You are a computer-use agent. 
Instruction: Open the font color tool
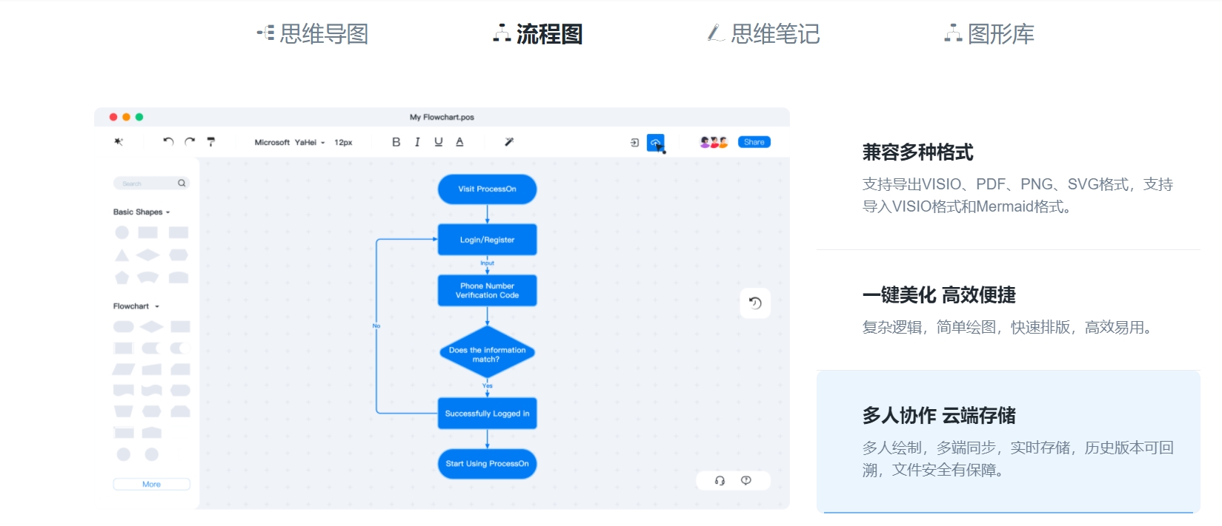click(x=459, y=142)
